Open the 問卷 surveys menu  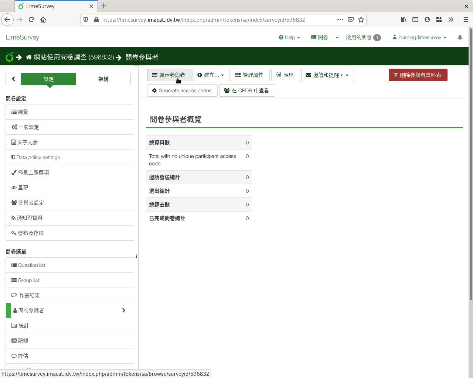pos(320,37)
